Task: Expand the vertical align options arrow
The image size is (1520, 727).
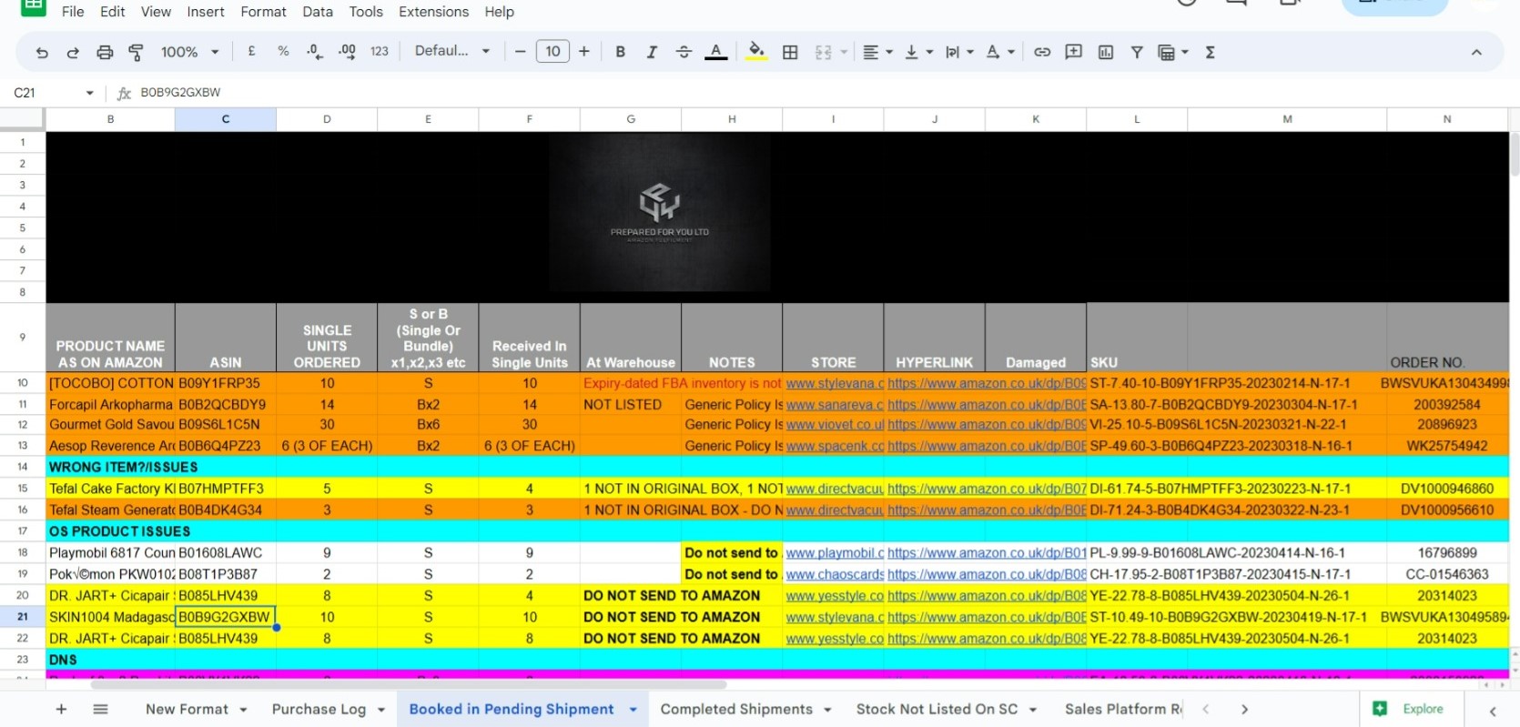Action: 929,53
